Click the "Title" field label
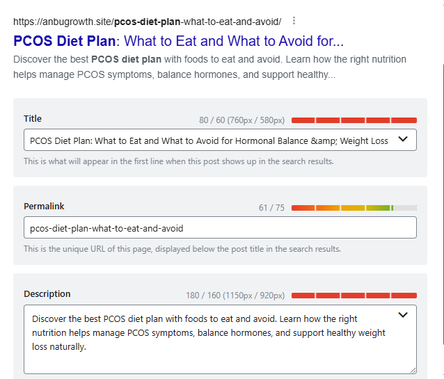 [33, 119]
